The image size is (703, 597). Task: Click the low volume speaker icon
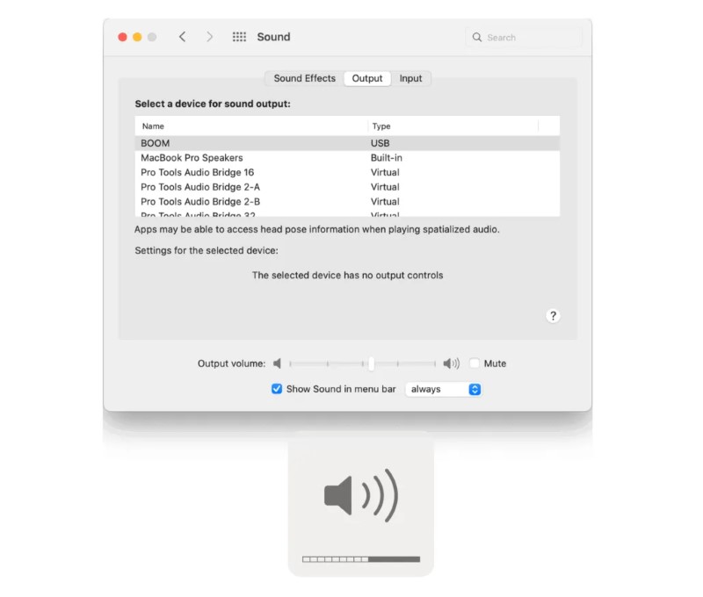click(x=277, y=363)
